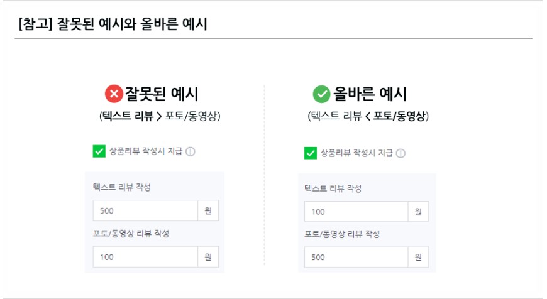This screenshot has width=547, height=299.
Task: Toggle 상품리뷰 작성시 지급 checkbox in the correct example
Action: coord(310,153)
